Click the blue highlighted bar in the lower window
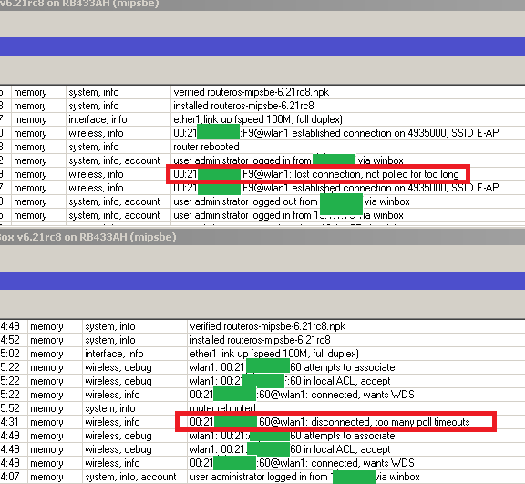Image resolution: width=525 pixels, height=484 pixels. [262, 281]
